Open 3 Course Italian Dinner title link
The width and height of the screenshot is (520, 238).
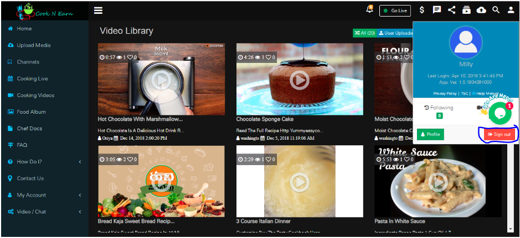[263, 221]
